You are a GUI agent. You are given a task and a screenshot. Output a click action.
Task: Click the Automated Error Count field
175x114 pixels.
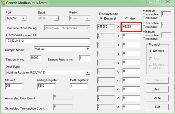(x=63, y=97)
